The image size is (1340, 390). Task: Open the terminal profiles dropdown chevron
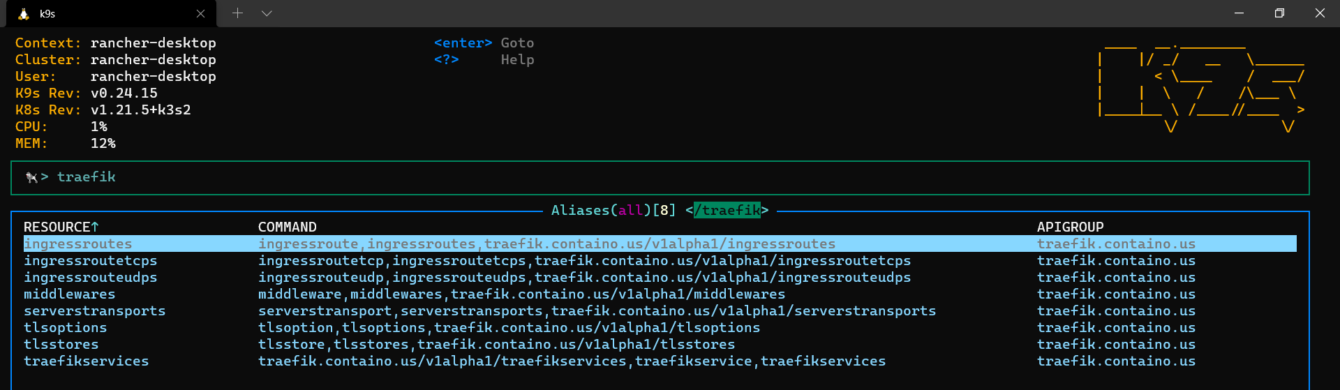[267, 13]
